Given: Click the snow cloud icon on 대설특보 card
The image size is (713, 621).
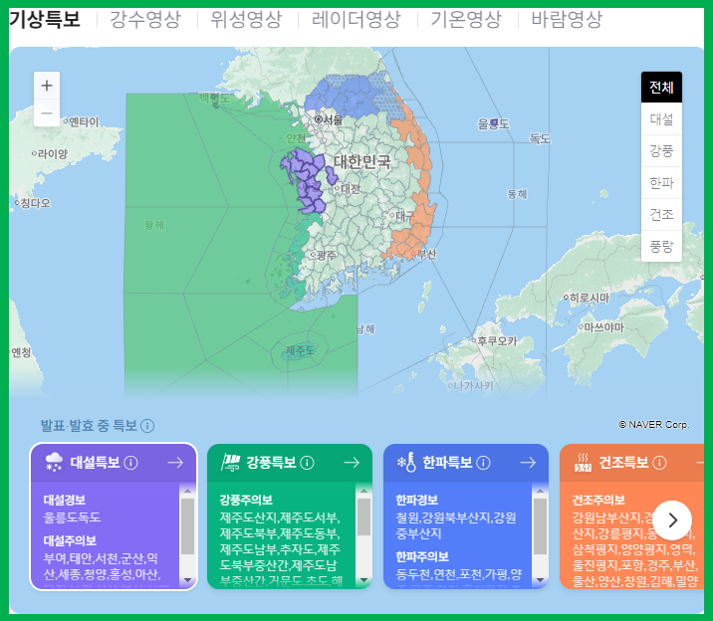Looking at the screenshot, I should point(54,462).
